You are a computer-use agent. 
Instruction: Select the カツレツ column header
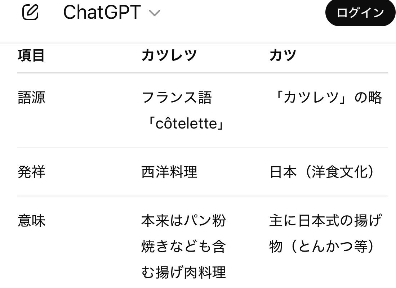169,55
